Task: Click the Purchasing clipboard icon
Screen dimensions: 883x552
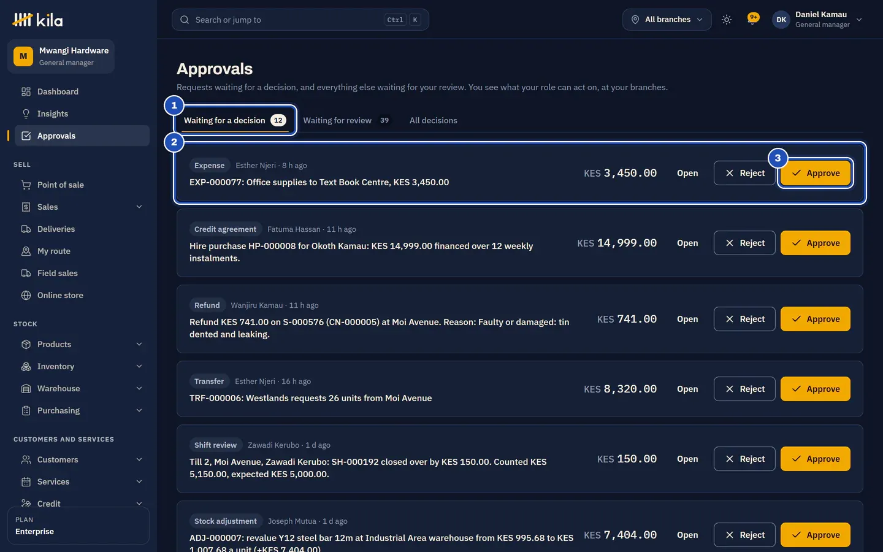Action: [26, 410]
